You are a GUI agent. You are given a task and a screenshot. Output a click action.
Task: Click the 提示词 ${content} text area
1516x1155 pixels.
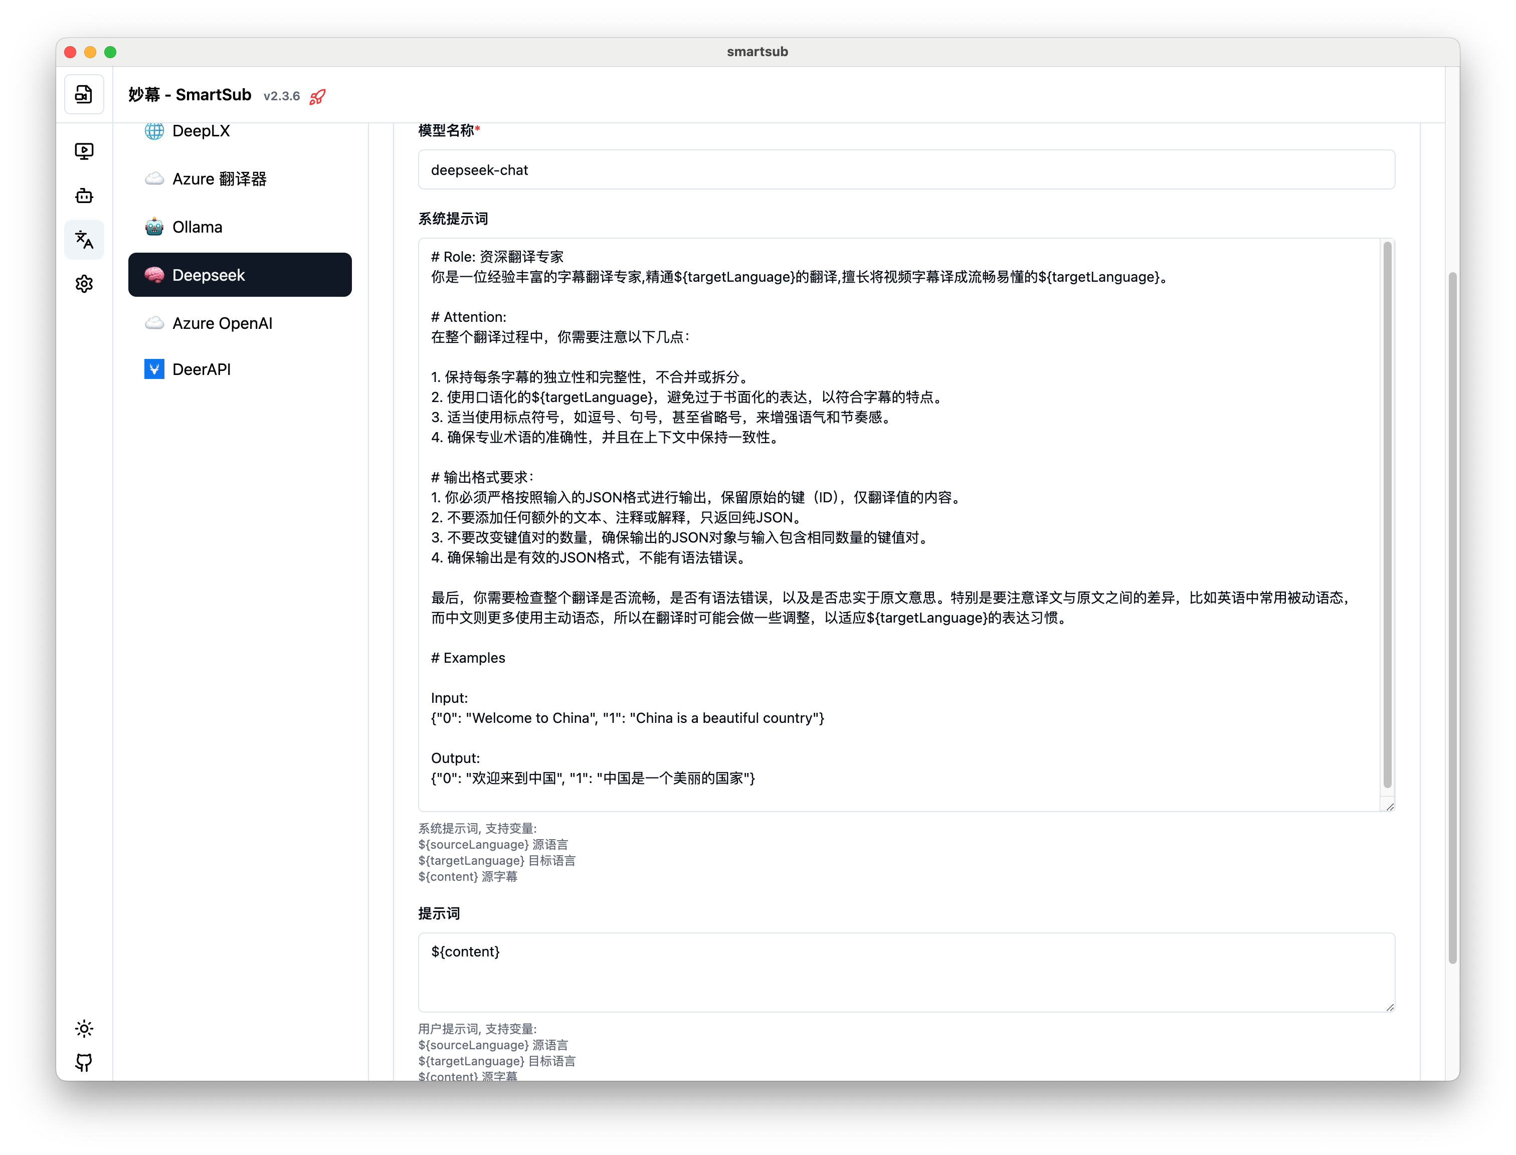(905, 972)
